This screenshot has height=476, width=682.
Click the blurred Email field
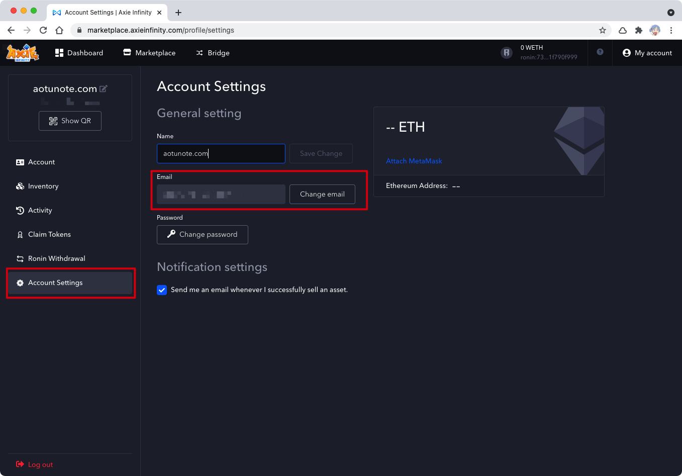(x=221, y=194)
